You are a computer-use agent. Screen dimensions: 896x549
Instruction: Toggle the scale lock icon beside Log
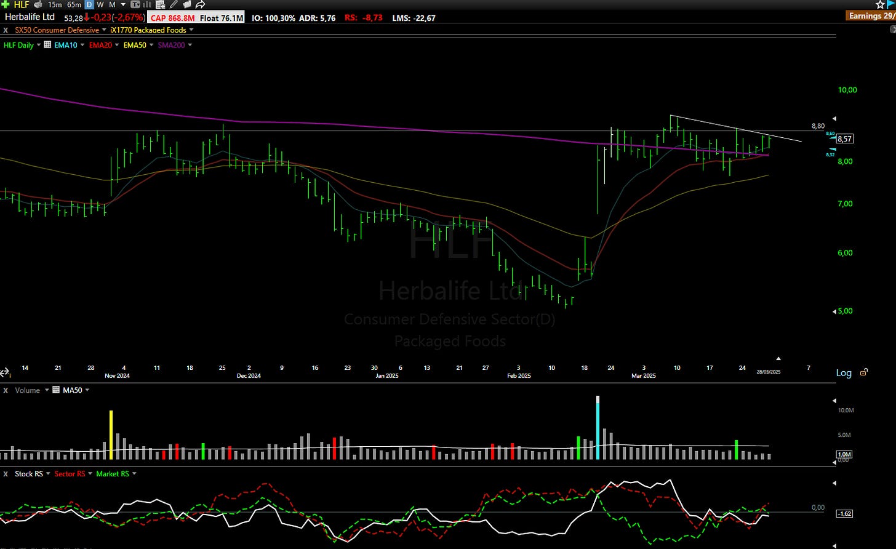click(864, 372)
